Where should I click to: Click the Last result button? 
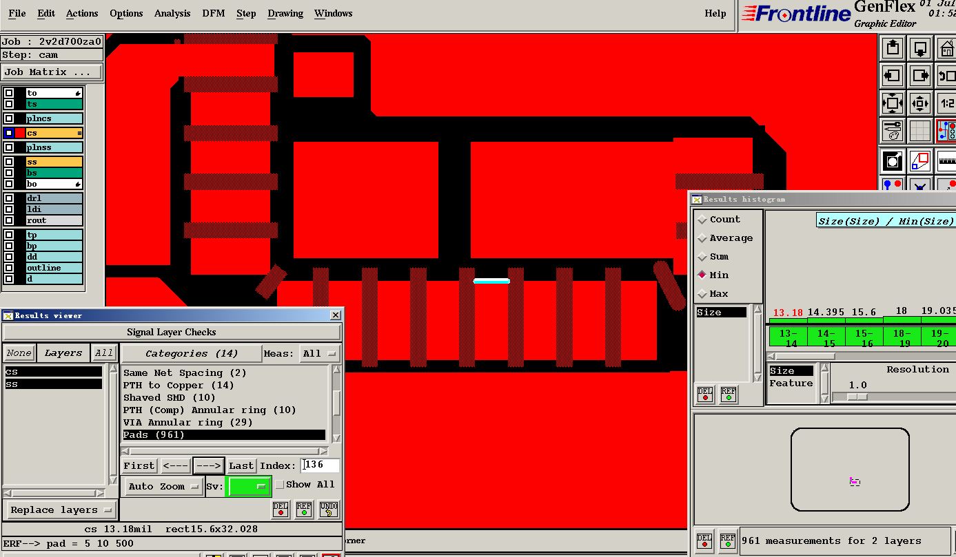click(241, 466)
